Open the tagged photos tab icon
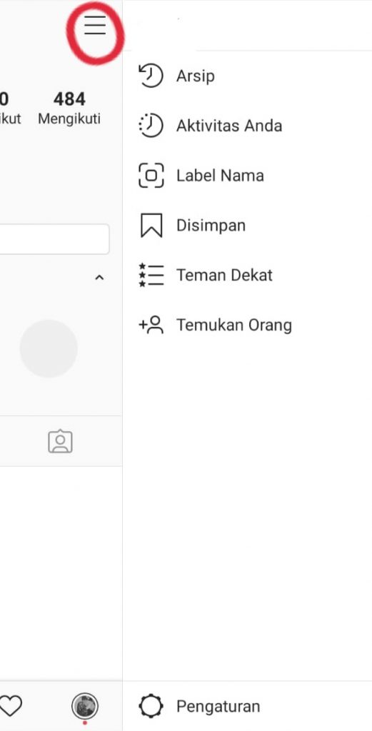This screenshot has width=372, height=731. click(x=60, y=441)
